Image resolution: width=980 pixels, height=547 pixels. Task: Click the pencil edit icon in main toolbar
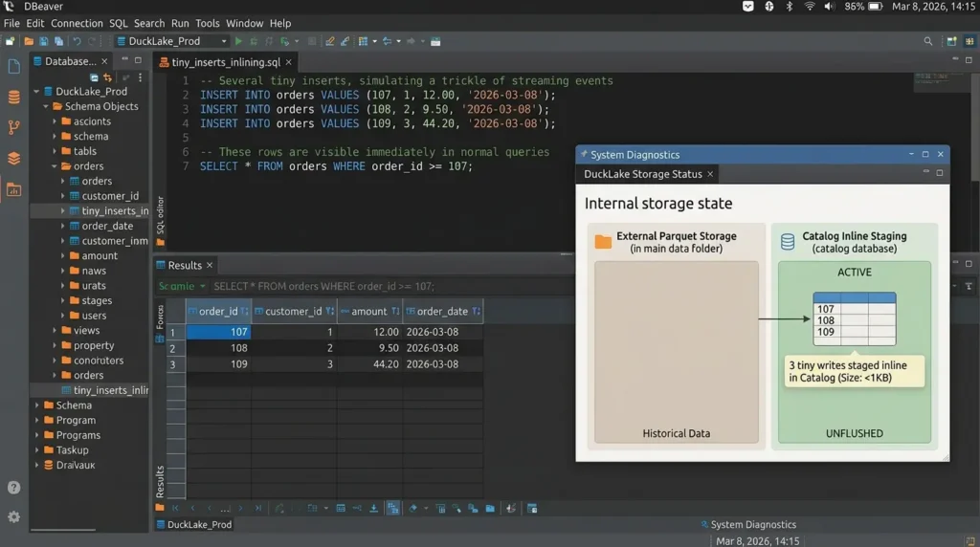329,41
